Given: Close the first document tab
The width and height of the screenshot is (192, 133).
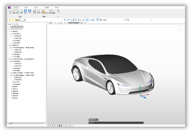Looking at the screenshot, I should tap(55, 23).
